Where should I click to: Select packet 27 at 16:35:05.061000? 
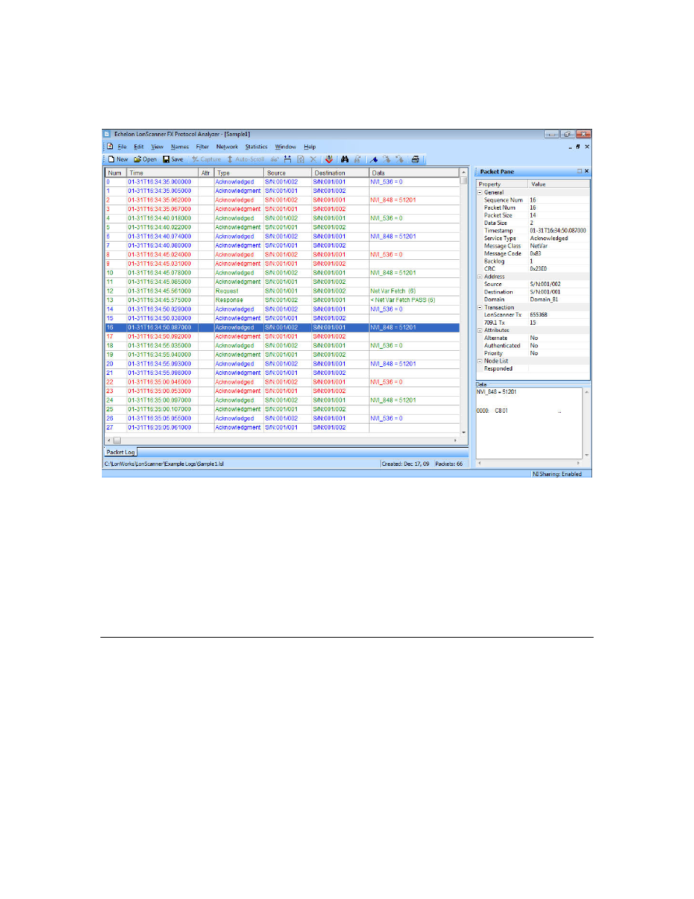pos(282,427)
